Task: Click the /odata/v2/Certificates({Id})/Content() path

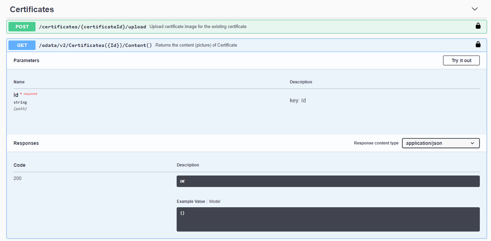Action: pyautogui.click(x=95, y=45)
